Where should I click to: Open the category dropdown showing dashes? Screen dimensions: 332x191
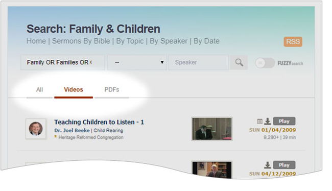click(x=137, y=62)
